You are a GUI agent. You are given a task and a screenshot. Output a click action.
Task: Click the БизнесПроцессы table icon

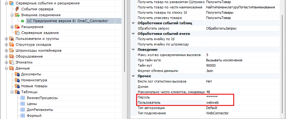(x=23, y=98)
